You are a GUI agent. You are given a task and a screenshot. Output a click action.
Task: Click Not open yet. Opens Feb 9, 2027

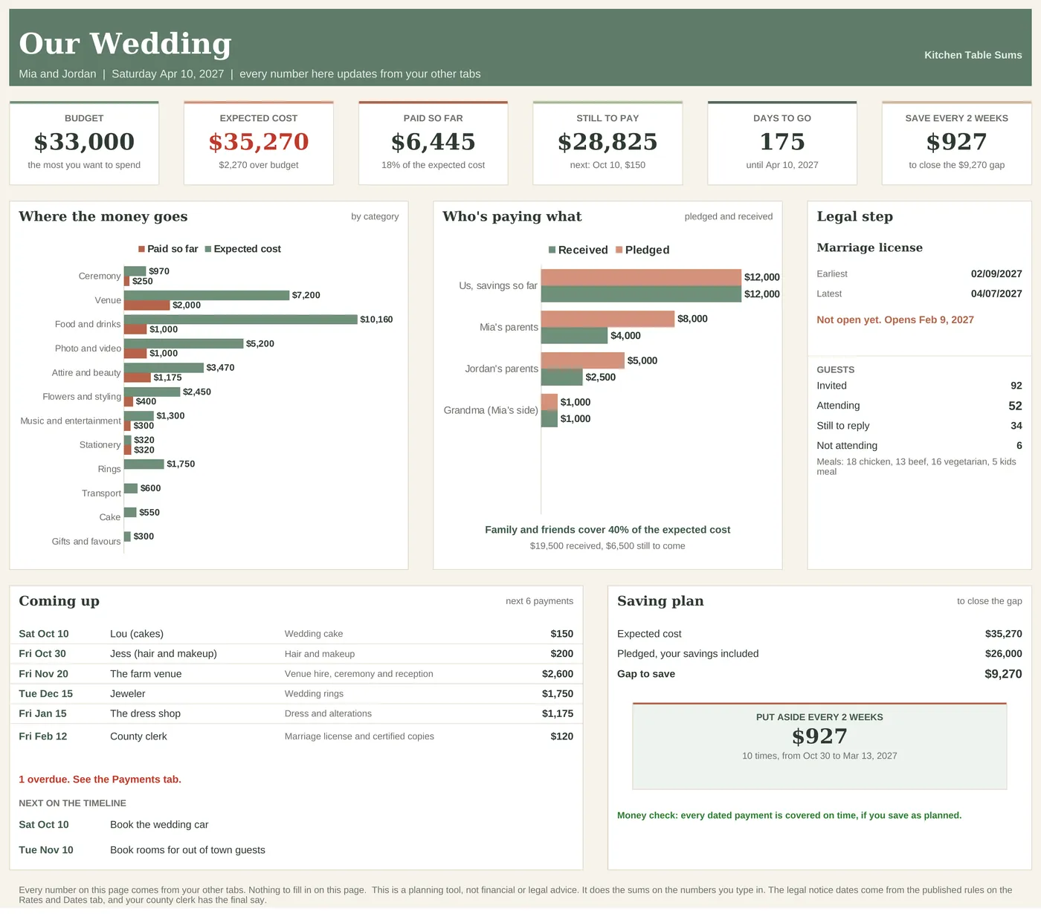pyautogui.click(x=895, y=320)
